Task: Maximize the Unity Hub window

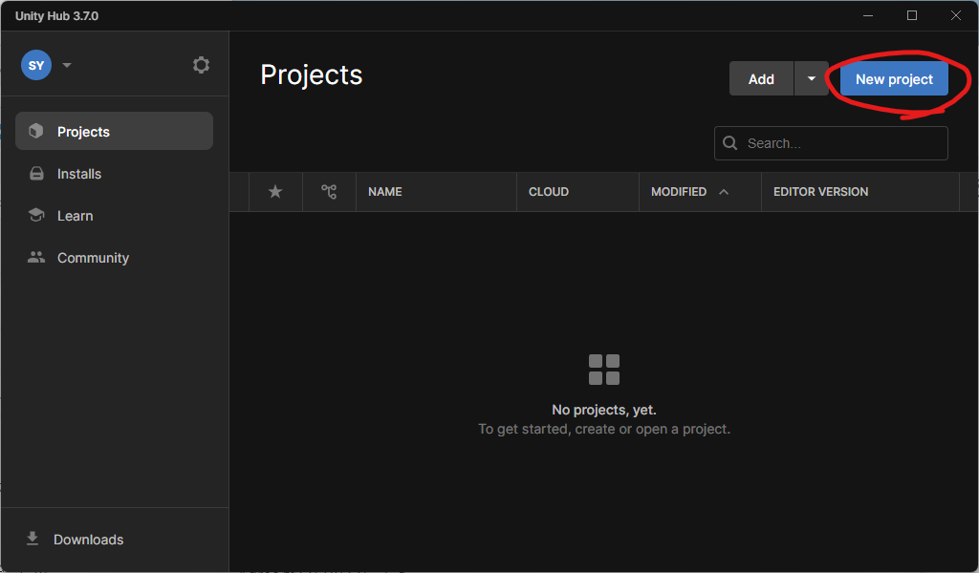Action: coord(911,15)
